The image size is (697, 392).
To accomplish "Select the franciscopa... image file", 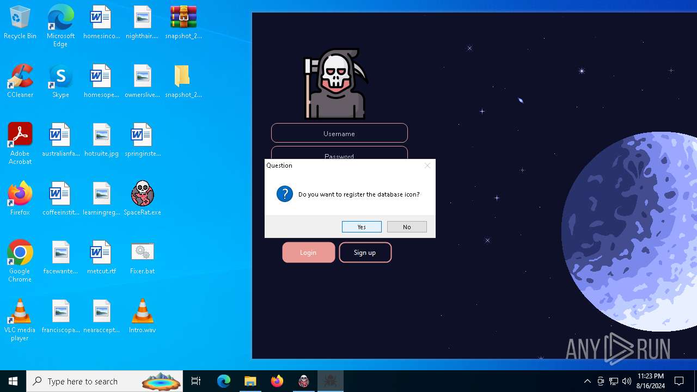I will (60, 317).
